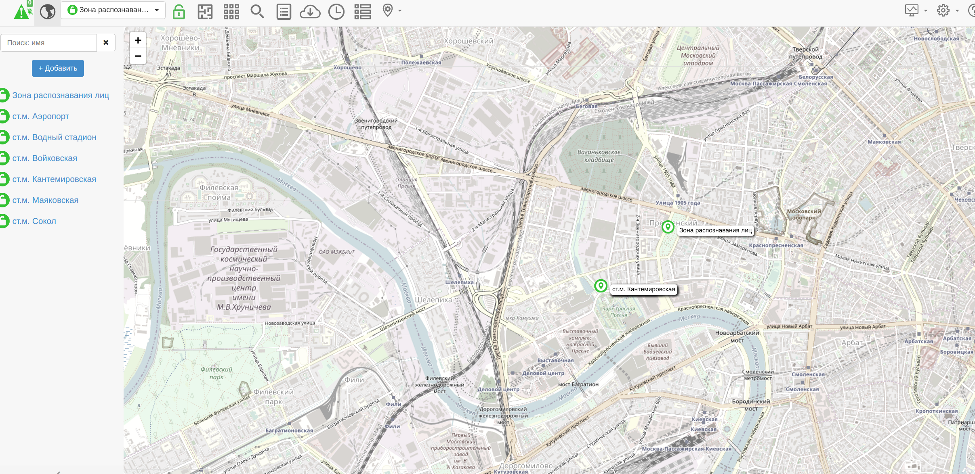Click the green icon beside sidebar 'ст.м. Кантемировская'
The width and height of the screenshot is (975, 474).
[4, 179]
